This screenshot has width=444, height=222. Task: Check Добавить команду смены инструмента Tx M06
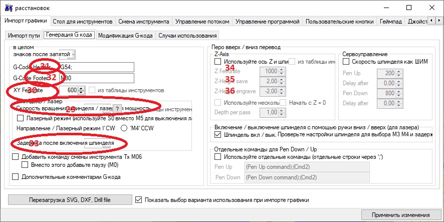click(16, 157)
